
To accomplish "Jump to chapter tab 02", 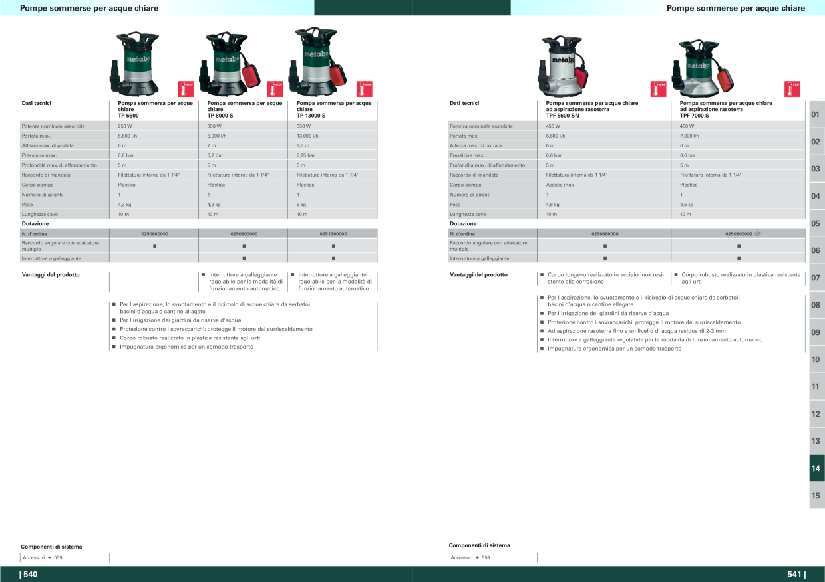I will click(816, 142).
